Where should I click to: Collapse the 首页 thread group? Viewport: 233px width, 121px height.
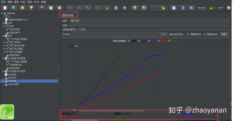point(3,36)
